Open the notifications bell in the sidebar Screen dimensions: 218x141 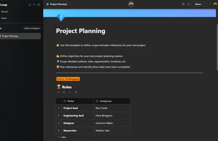(30, 5)
